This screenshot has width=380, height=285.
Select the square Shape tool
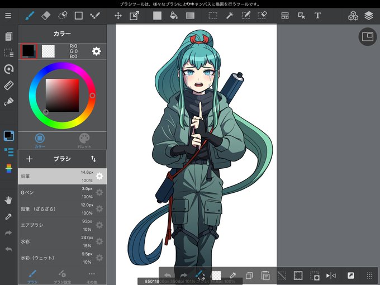(79, 16)
